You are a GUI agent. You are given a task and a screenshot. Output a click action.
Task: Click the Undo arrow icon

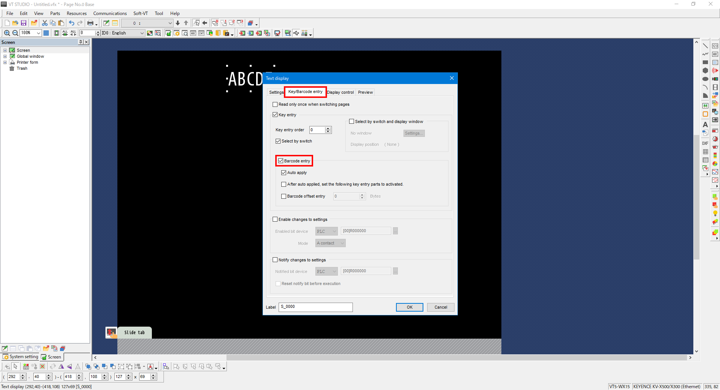(71, 23)
